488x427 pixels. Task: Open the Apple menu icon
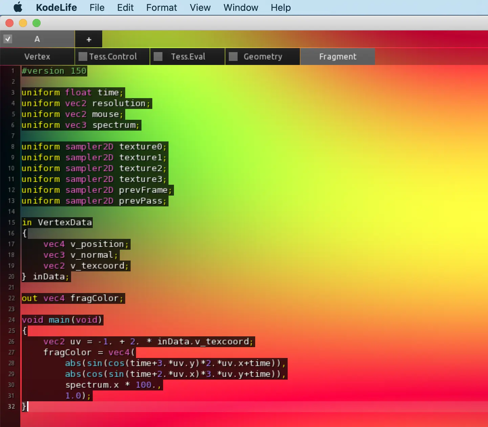18,7
